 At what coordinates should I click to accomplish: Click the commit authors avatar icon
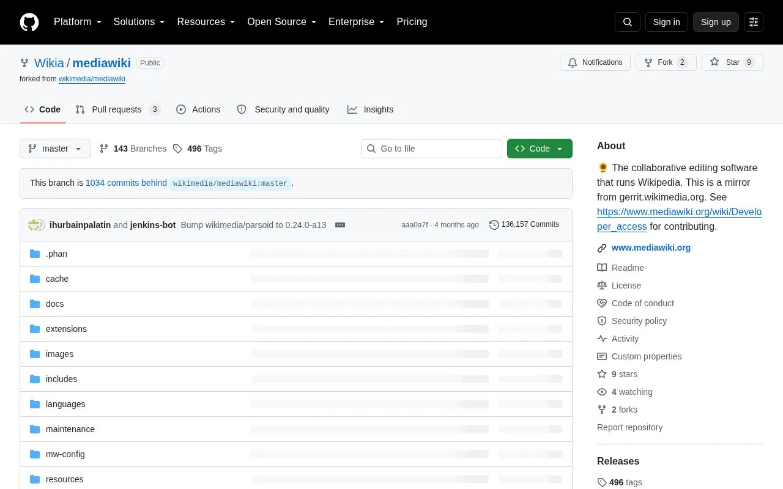(x=37, y=225)
